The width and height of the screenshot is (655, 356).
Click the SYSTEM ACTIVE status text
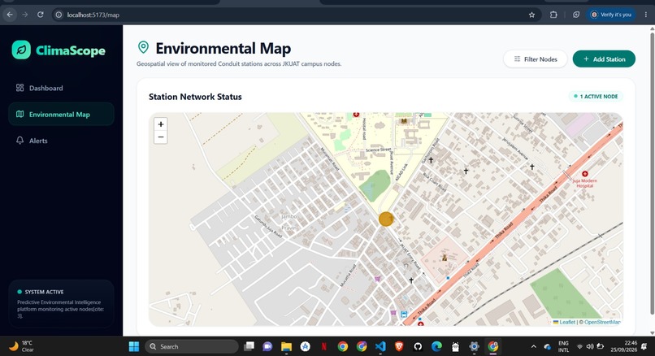click(x=44, y=292)
